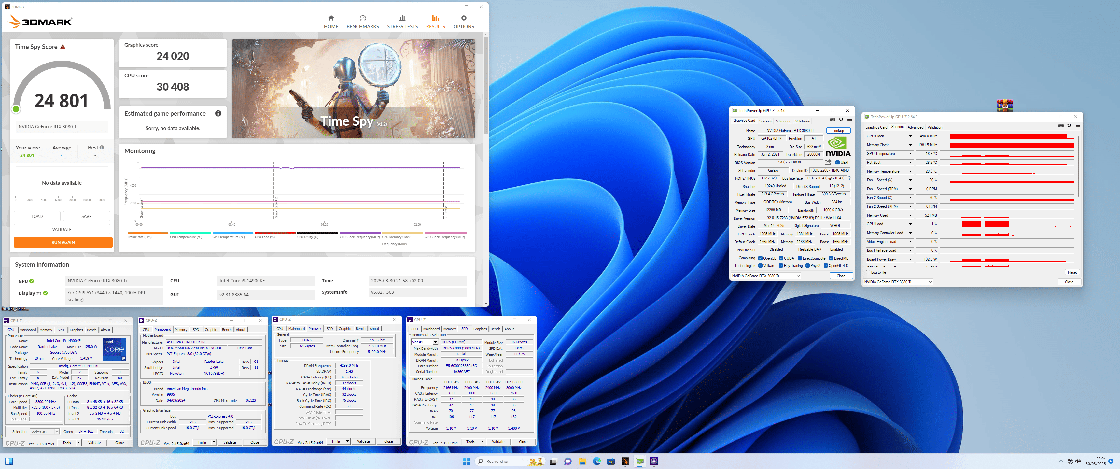Go to STRESS TESTS in 3DMark

402,22
